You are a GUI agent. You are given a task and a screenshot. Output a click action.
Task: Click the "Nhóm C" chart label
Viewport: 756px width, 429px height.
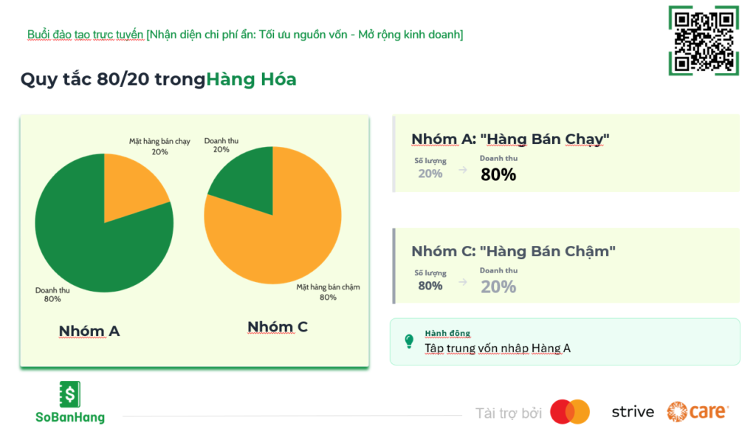(x=278, y=327)
